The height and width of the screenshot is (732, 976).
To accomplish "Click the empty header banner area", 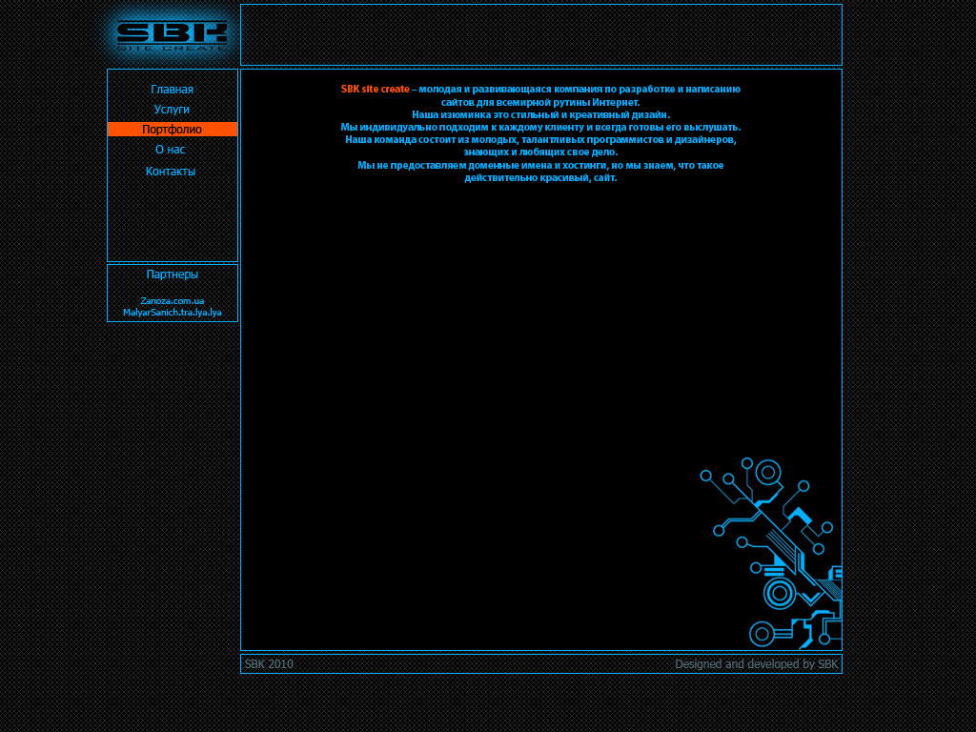I will click(x=539, y=34).
